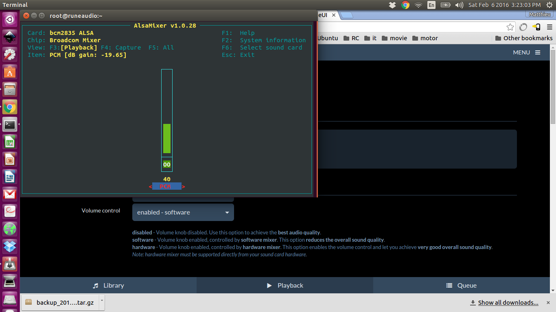Select the PCM channel in AlsaMixer
The image size is (556, 312).
167,186
